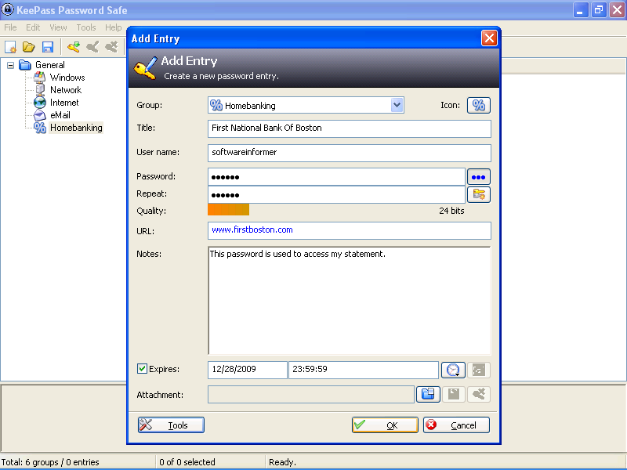Click the Save database floppy icon
The height and width of the screenshot is (470, 627).
coord(48,47)
